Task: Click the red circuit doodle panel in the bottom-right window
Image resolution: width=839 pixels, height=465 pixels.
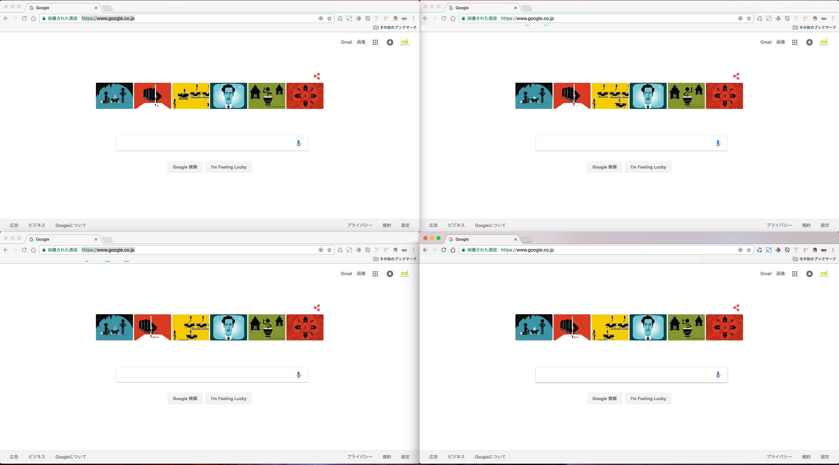Action: [724, 327]
